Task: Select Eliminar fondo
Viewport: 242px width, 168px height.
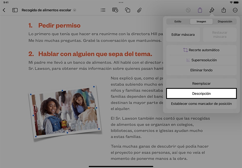Action: pyautogui.click(x=201, y=70)
